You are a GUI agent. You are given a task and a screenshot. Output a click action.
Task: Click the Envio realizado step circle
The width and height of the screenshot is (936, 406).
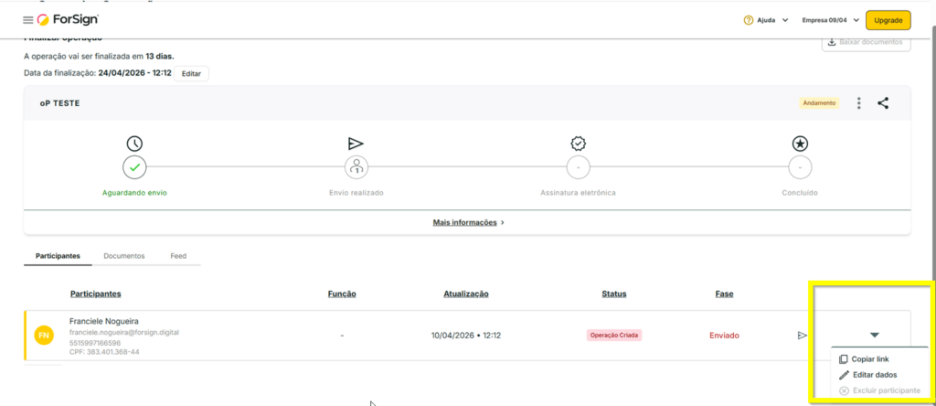(x=356, y=167)
